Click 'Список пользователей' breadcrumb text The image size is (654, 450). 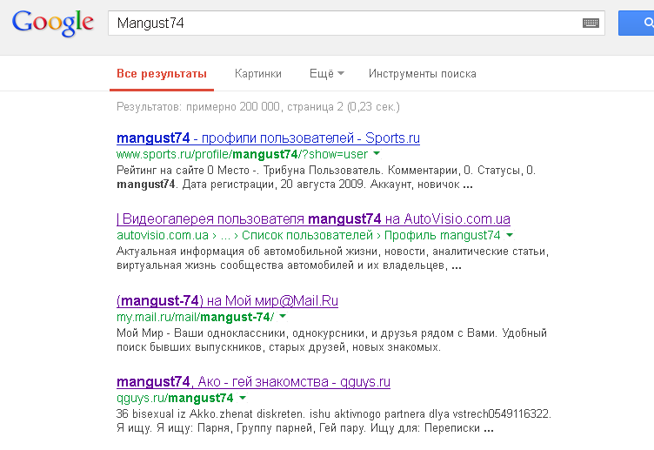click(307, 235)
